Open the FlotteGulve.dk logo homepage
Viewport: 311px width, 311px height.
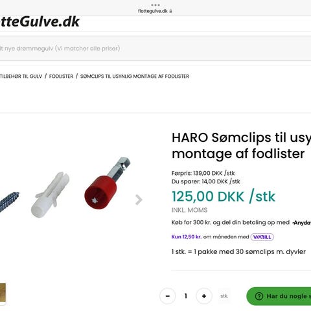(40, 22)
